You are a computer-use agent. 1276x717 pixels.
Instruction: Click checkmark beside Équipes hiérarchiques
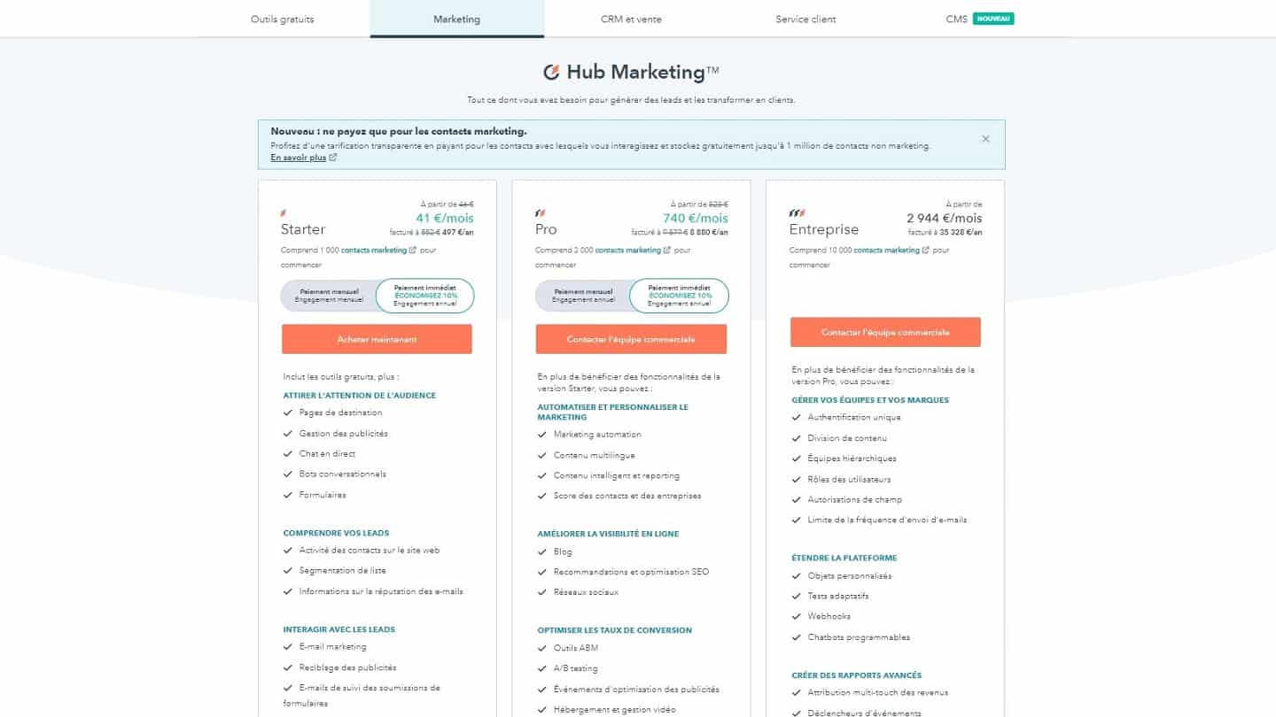(x=797, y=459)
